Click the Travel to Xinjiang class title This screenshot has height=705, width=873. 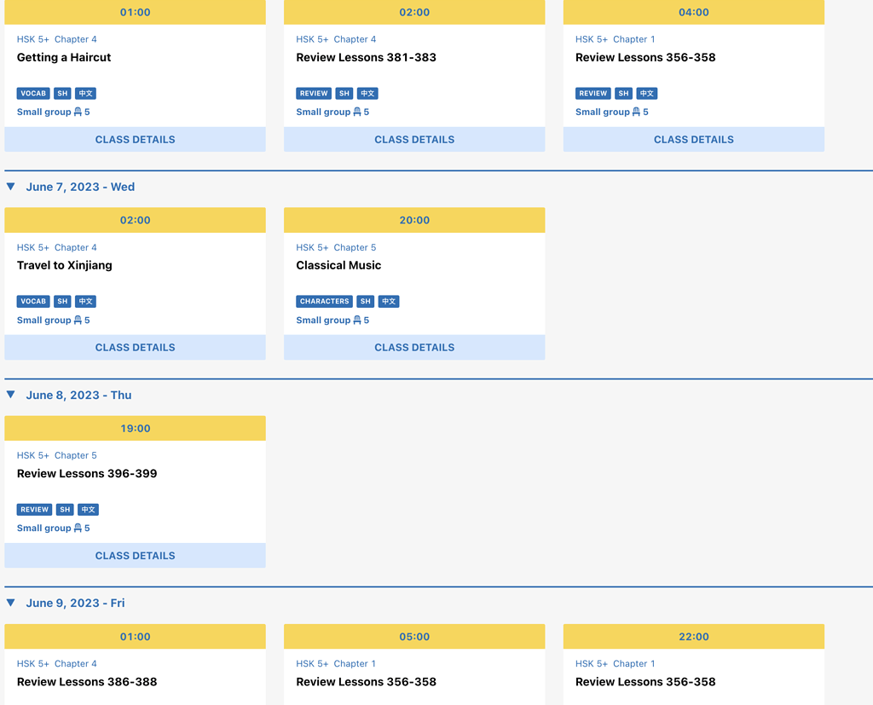[65, 265]
